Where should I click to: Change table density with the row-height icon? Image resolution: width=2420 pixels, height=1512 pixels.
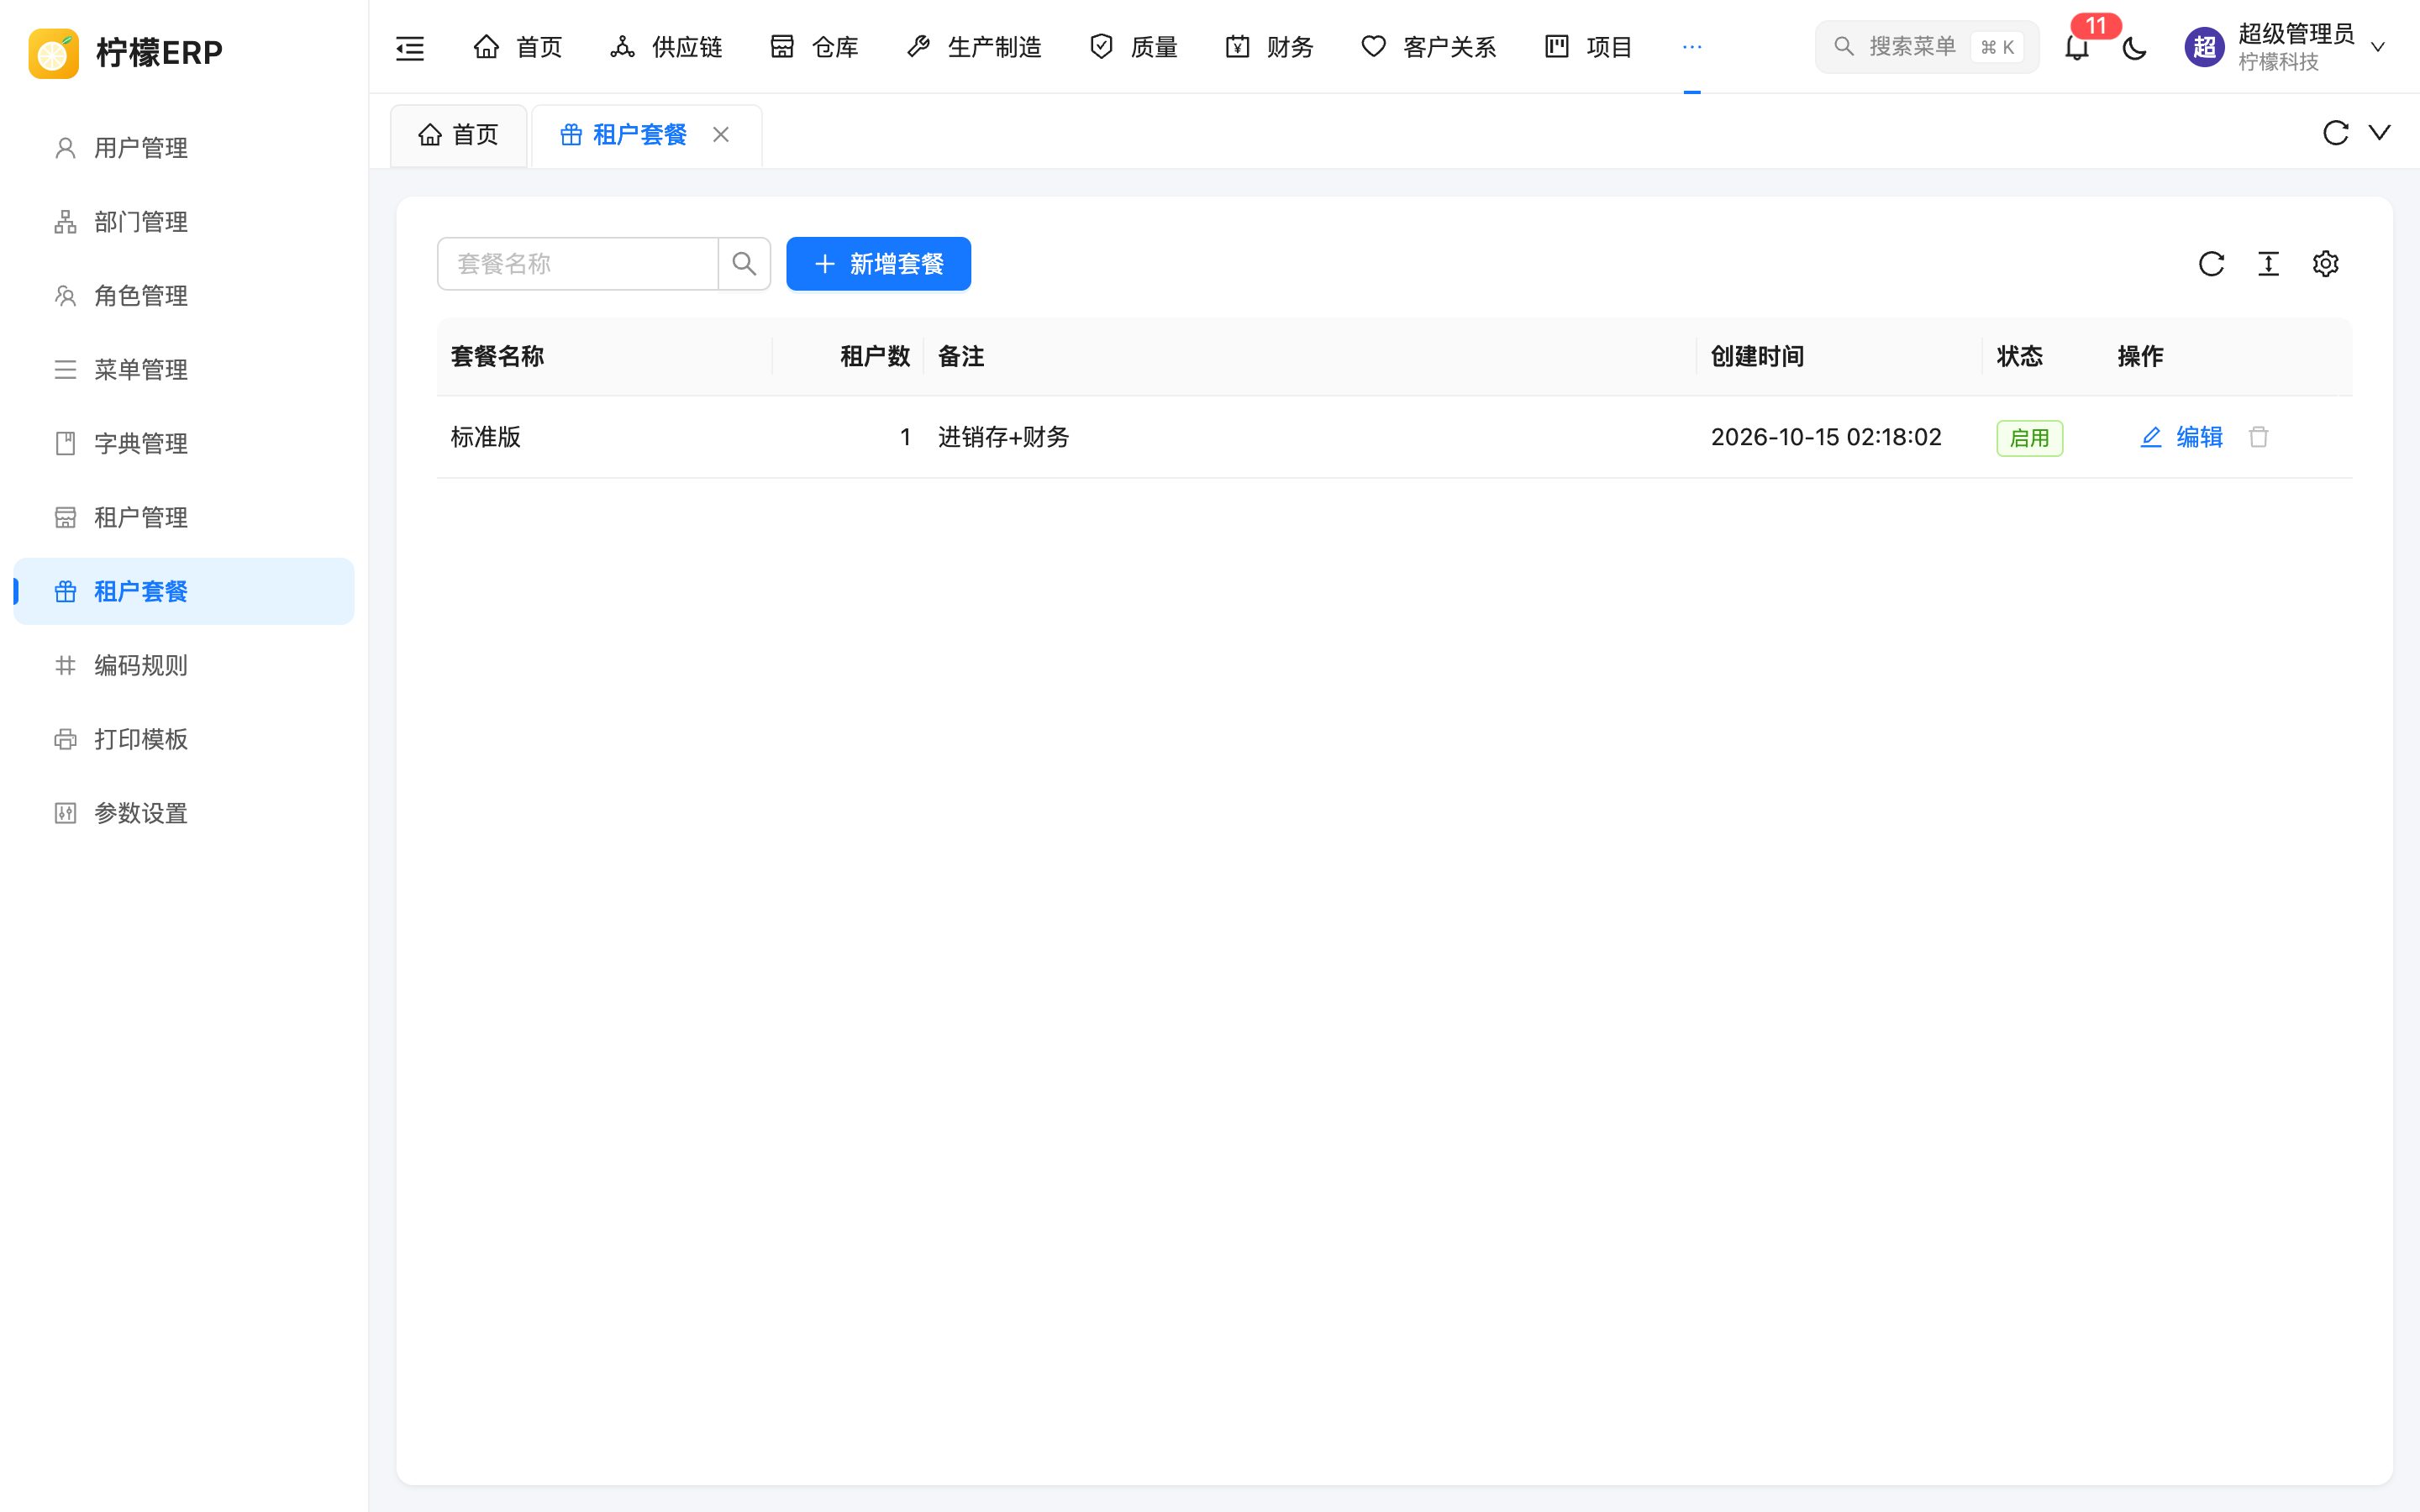(x=2268, y=264)
